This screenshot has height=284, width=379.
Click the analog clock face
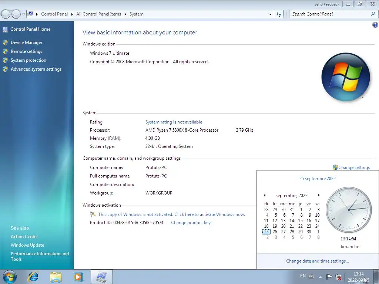pyautogui.click(x=349, y=210)
